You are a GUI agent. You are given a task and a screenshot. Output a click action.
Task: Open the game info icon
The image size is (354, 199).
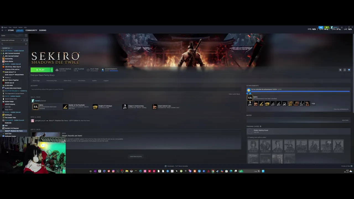345,70
